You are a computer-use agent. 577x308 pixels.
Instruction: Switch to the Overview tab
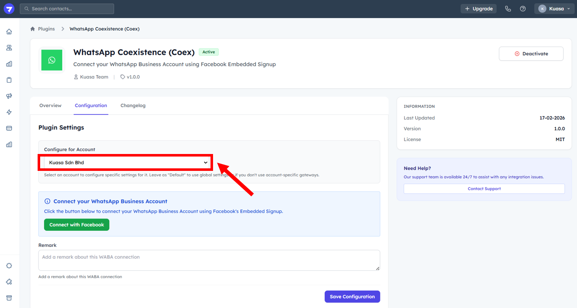click(x=50, y=105)
